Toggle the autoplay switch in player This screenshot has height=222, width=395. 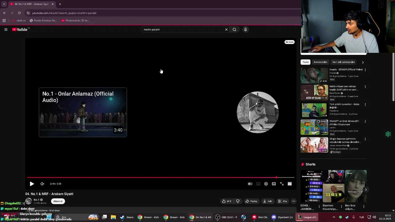point(250,184)
